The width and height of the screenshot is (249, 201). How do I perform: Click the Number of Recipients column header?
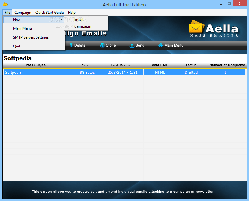coord(227,65)
